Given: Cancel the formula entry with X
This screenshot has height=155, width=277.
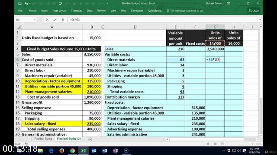Looking at the screenshot, I should pos(47,20).
